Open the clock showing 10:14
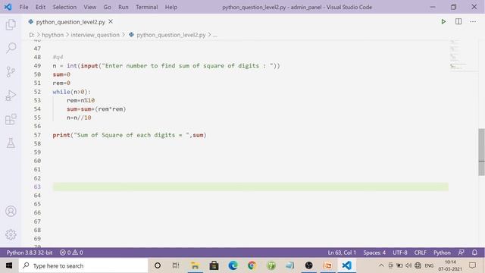The height and width of the screenshot is (273, 485). pyautogui.click(x=450, y=265)
